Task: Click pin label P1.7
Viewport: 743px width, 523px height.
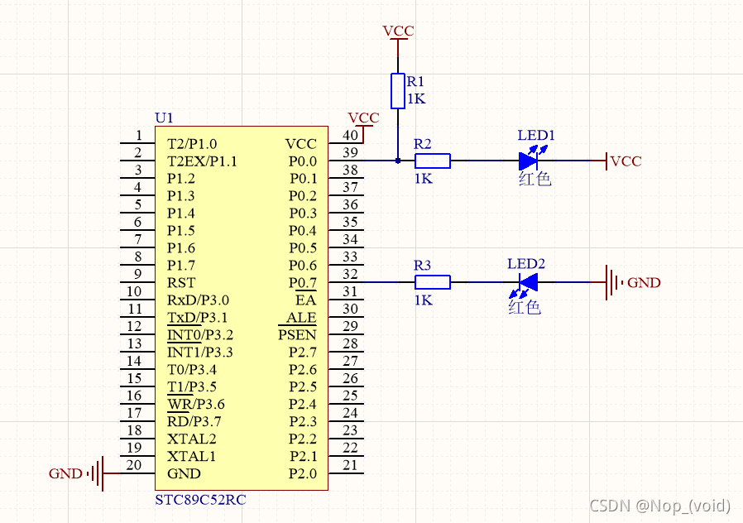Action: (x=181, y=266)
